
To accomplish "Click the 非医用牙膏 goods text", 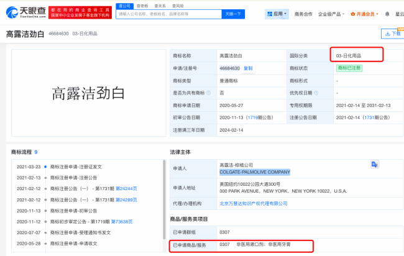I will point(279,244).
